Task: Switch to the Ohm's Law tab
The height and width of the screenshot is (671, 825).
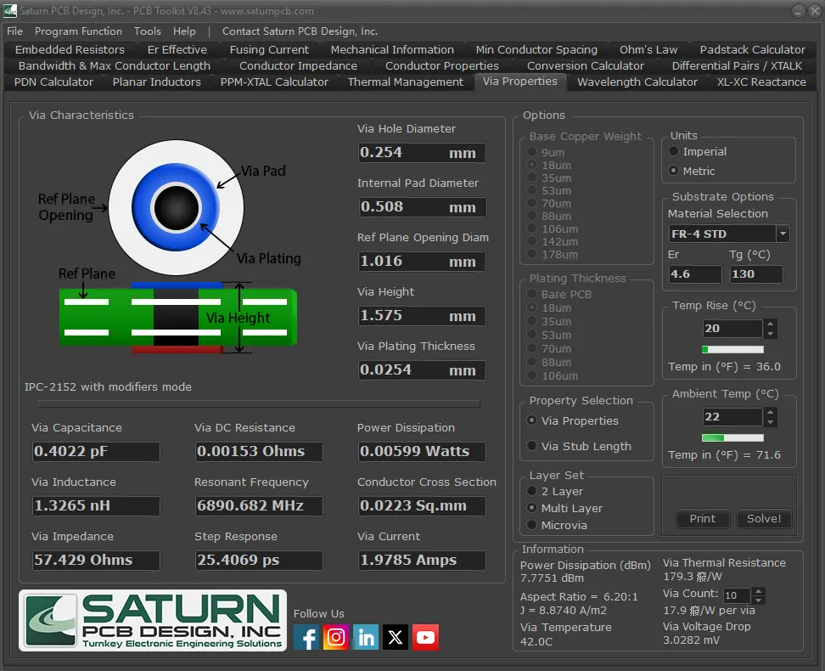Action: pos(648,49)
